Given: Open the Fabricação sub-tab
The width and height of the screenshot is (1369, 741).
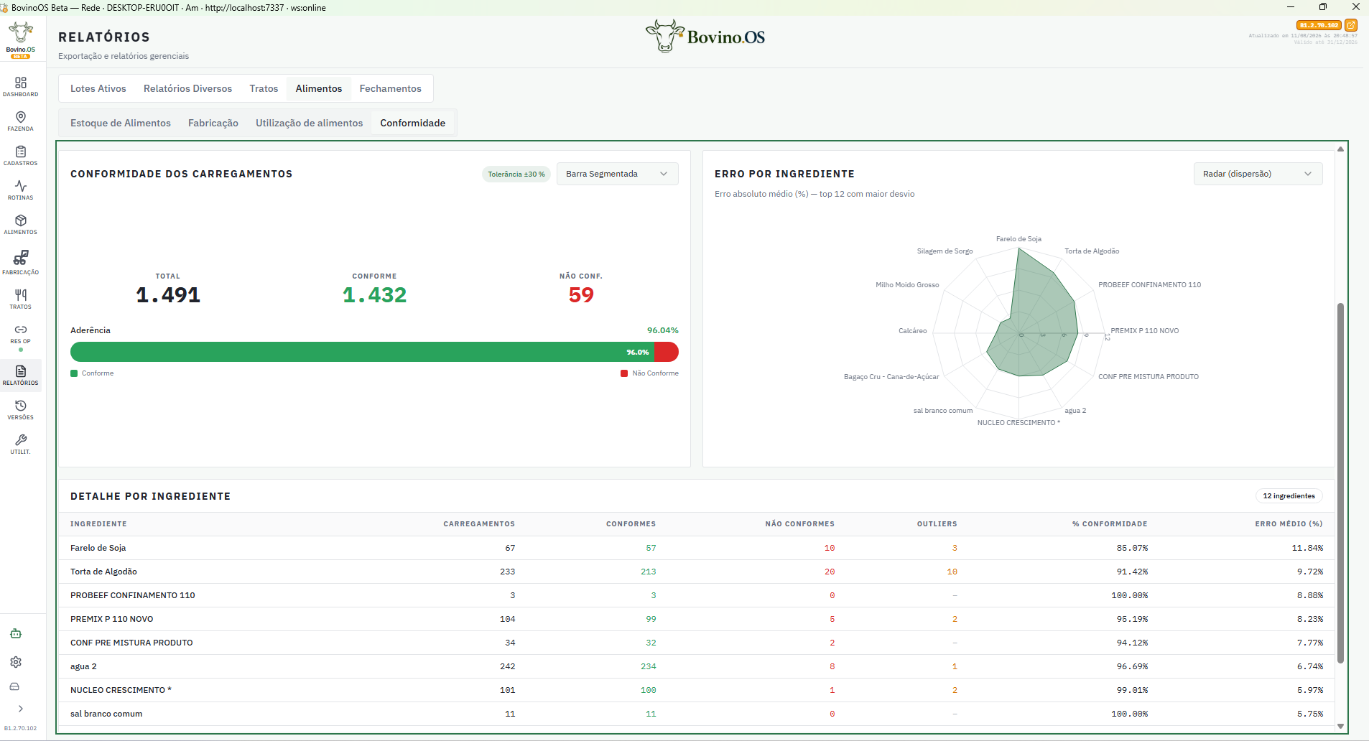Looking at the screenshot, I should coord(213,123).
